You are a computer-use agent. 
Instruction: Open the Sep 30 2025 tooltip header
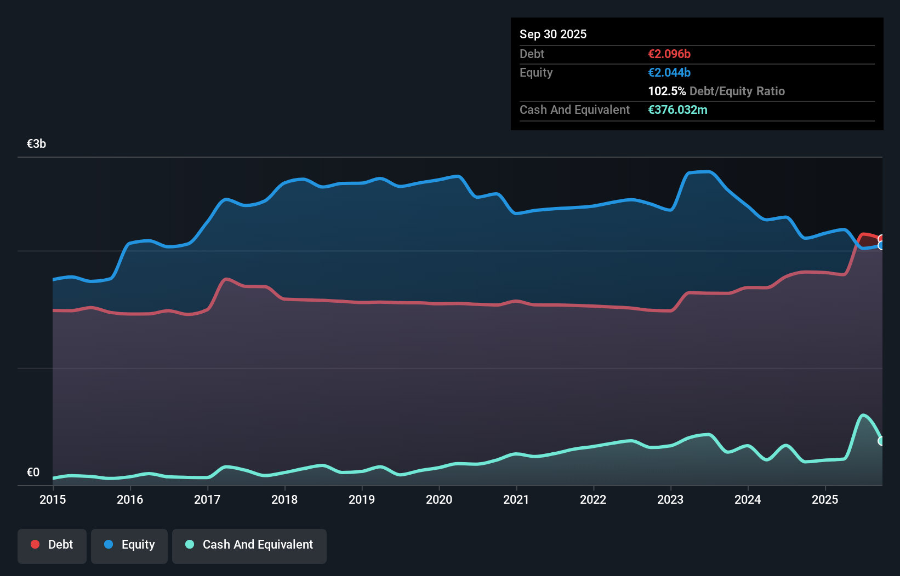(x=553, y=34)
